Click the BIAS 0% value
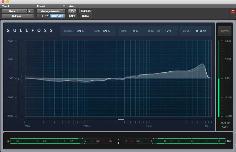The image size is (236, 152). (136, 31)
